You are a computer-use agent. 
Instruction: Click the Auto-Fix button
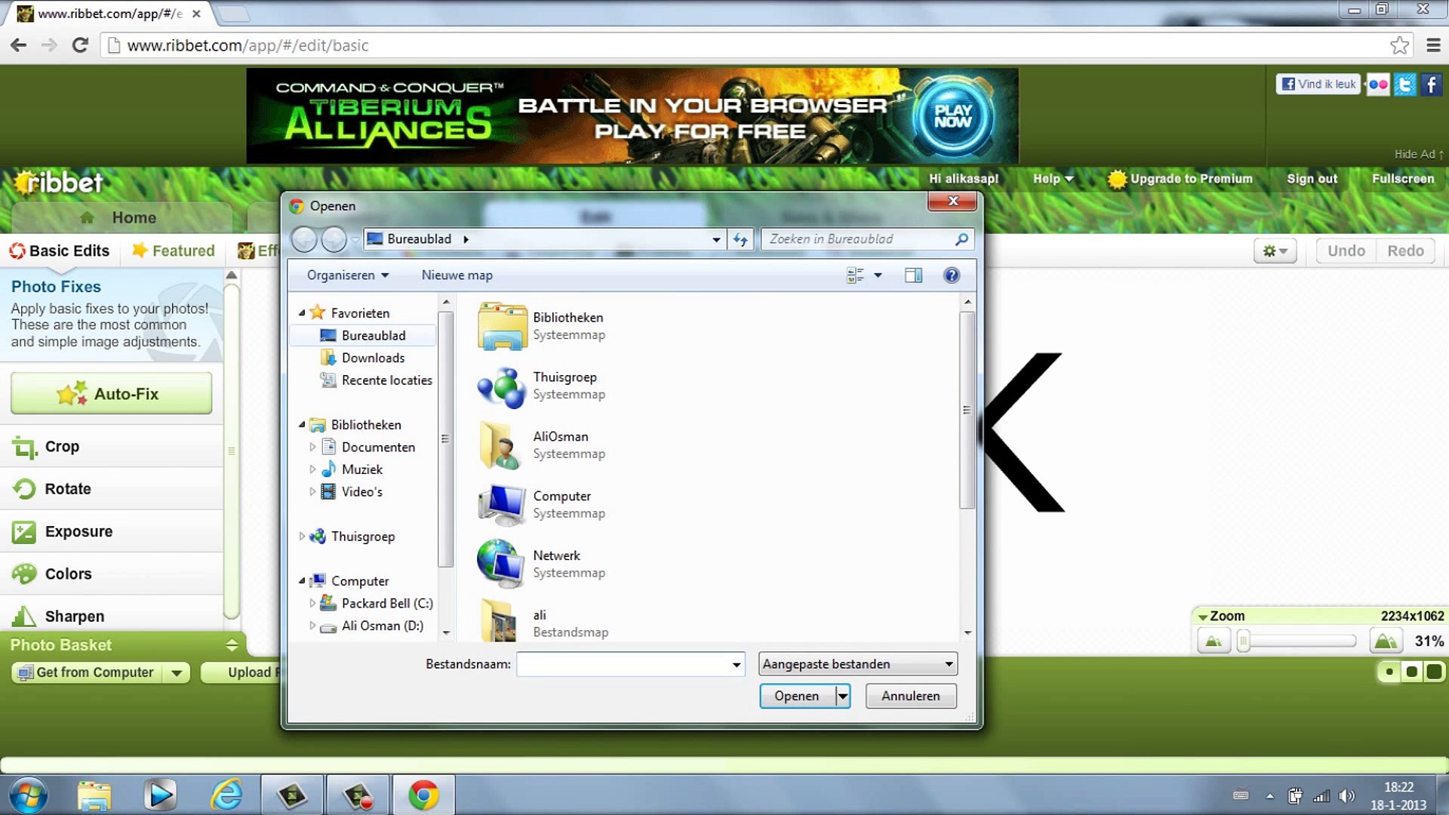pos(112,393)
